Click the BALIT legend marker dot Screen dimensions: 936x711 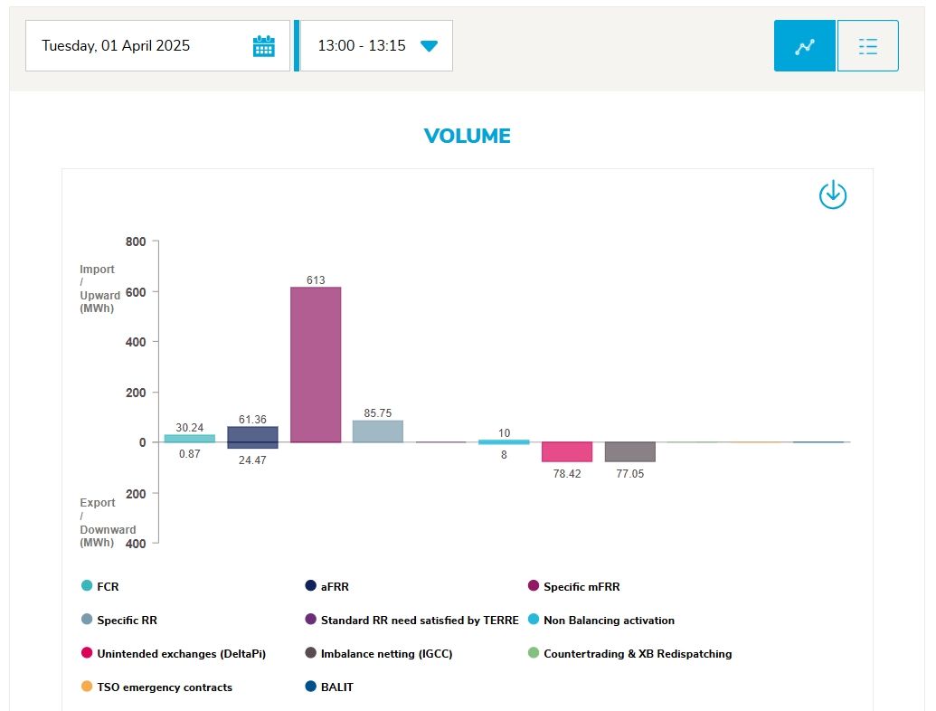point(311,687)
